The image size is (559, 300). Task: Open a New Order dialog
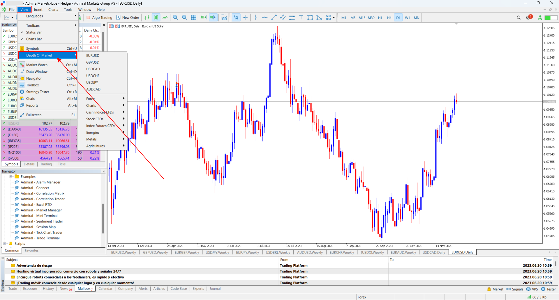128,17
